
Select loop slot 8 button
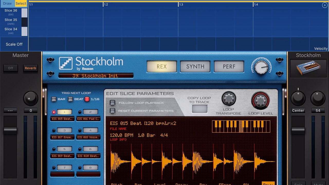click(90, 168)
